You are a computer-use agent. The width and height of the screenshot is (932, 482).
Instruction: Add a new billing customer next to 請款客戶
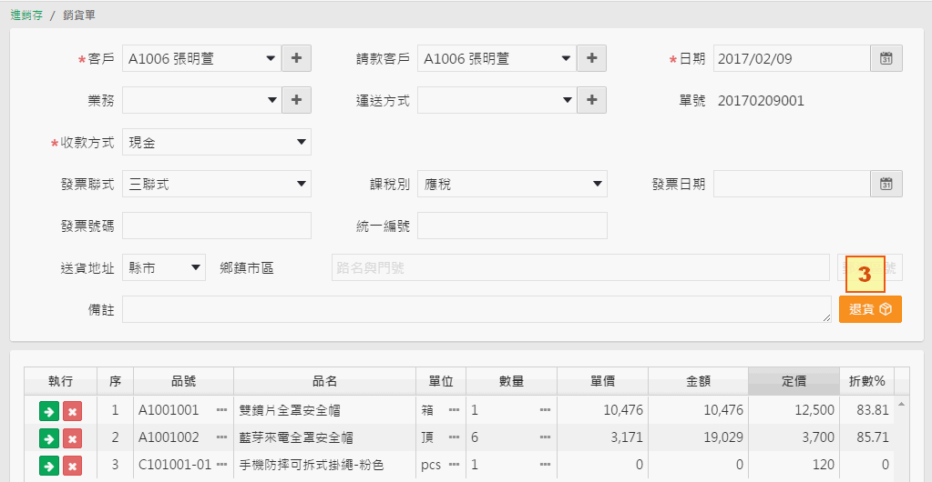(x=591, y=58)
